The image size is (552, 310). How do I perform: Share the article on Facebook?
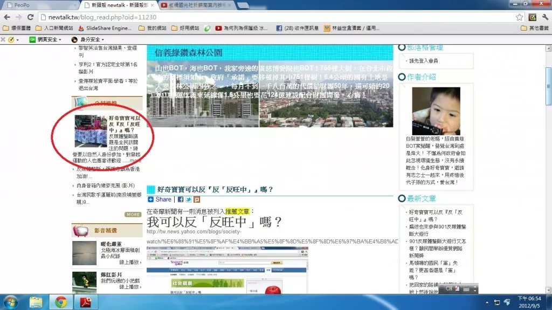coord(181,199)
